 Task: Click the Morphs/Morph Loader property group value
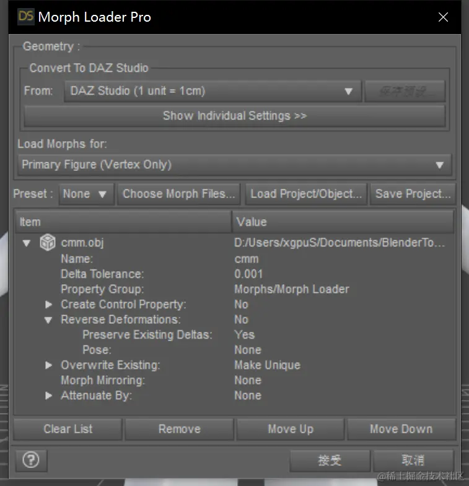click(292, 290)
